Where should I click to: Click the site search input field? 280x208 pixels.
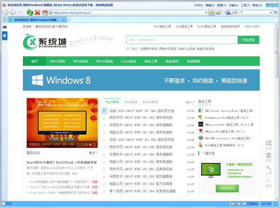coord(182,40)
